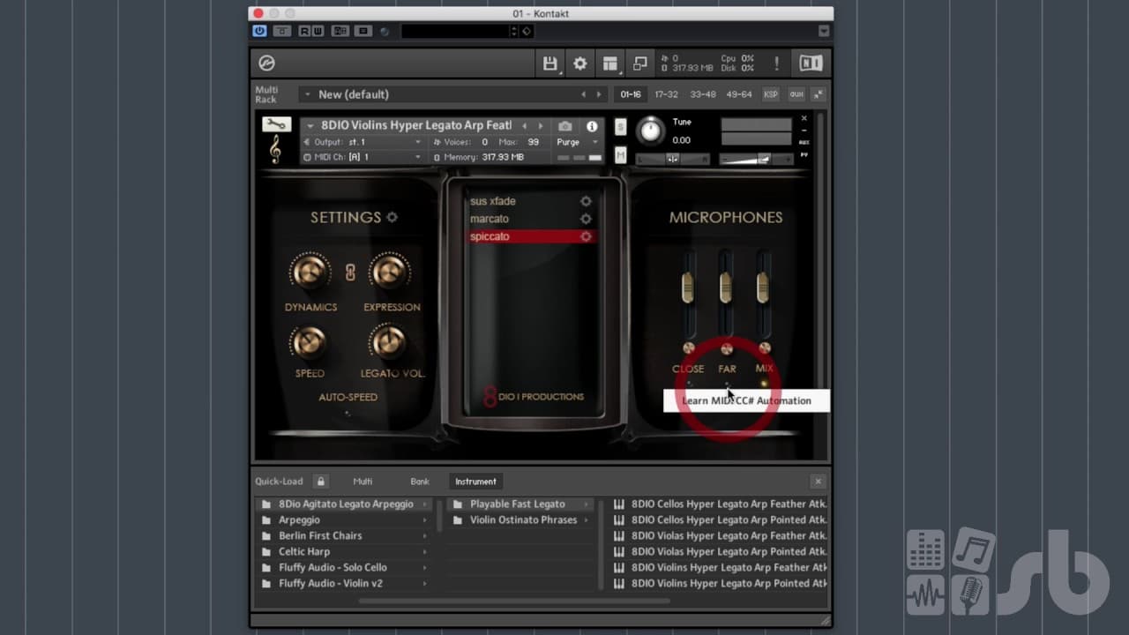Toggle the FAR microphone on button
The height and width of the screenshot is (635, 1129).
(727, 348)
